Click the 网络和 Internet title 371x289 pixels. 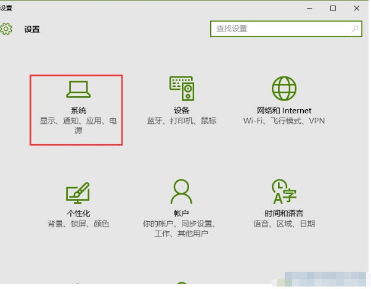coord(284,110)
